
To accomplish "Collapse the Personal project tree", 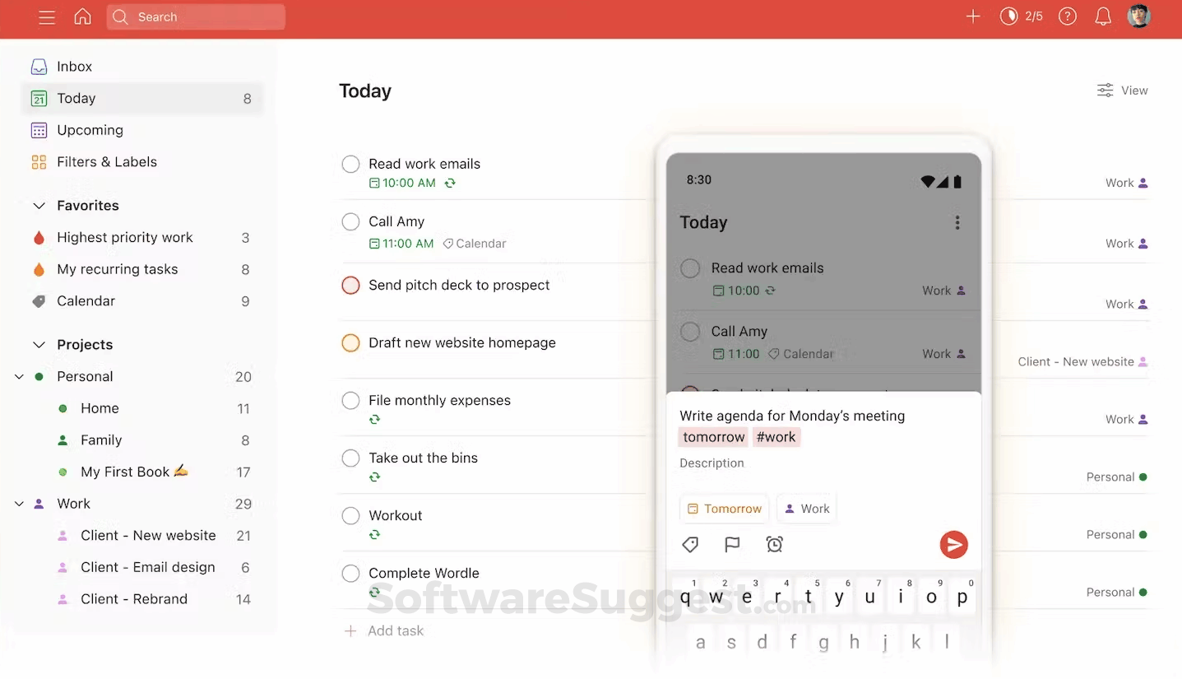I will click(x=18, y=376).
